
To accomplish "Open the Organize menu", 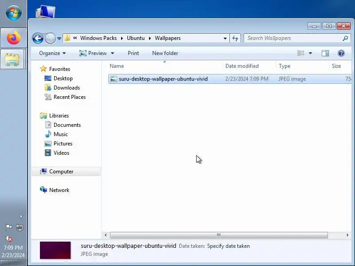I will click(x=52, y=53).
